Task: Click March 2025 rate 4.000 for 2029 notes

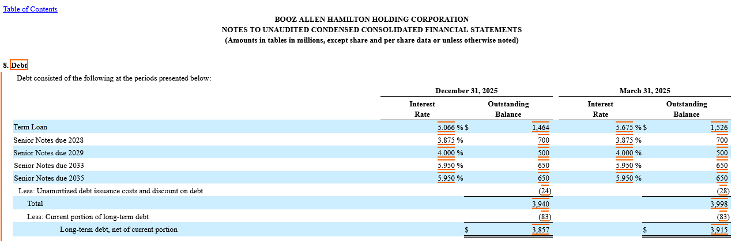Action: (624, 152)
